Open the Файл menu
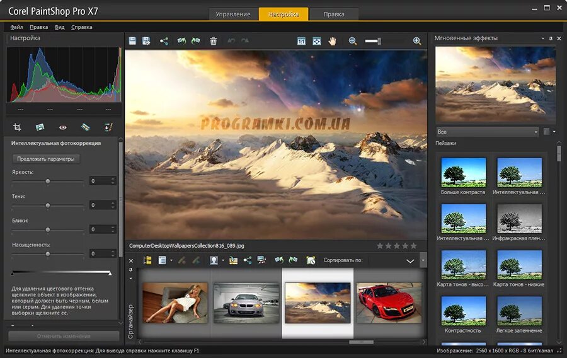The width and height of the screenshot is (567, 358). point(16,27)
